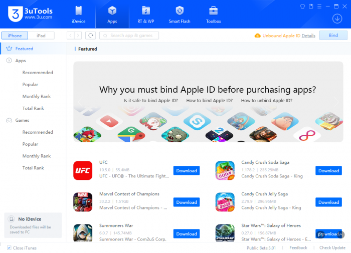The image size is (351, 253).
Task: Download Candy Crush Soda Saga
Action: point(328,171)
